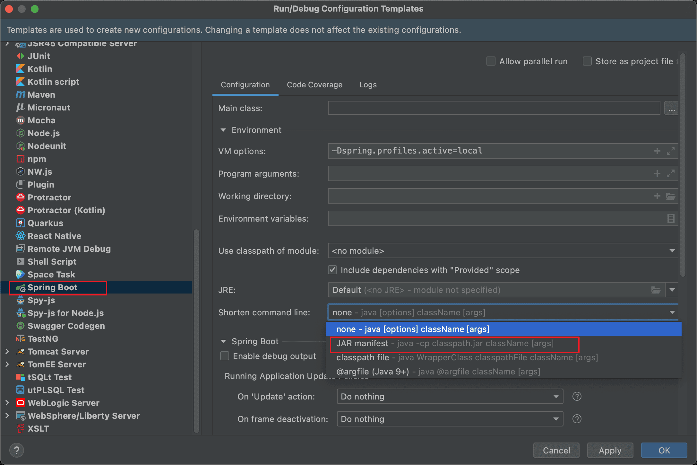Click into the Main class field
The height and width of the screenshot is (465, 697).
pyautogui.click(x=494, y=108)
